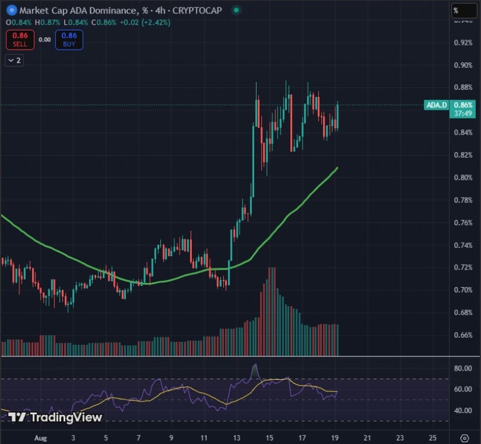
Task: Click the 37:49 countdown timer
Action: tap(463, 114)
